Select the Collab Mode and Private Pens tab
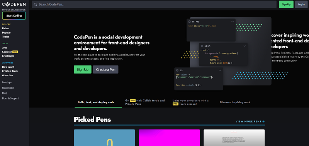Image resolution: width=309 pixels, height=146 pixels. pyautogui.click(x=145, y=102)
